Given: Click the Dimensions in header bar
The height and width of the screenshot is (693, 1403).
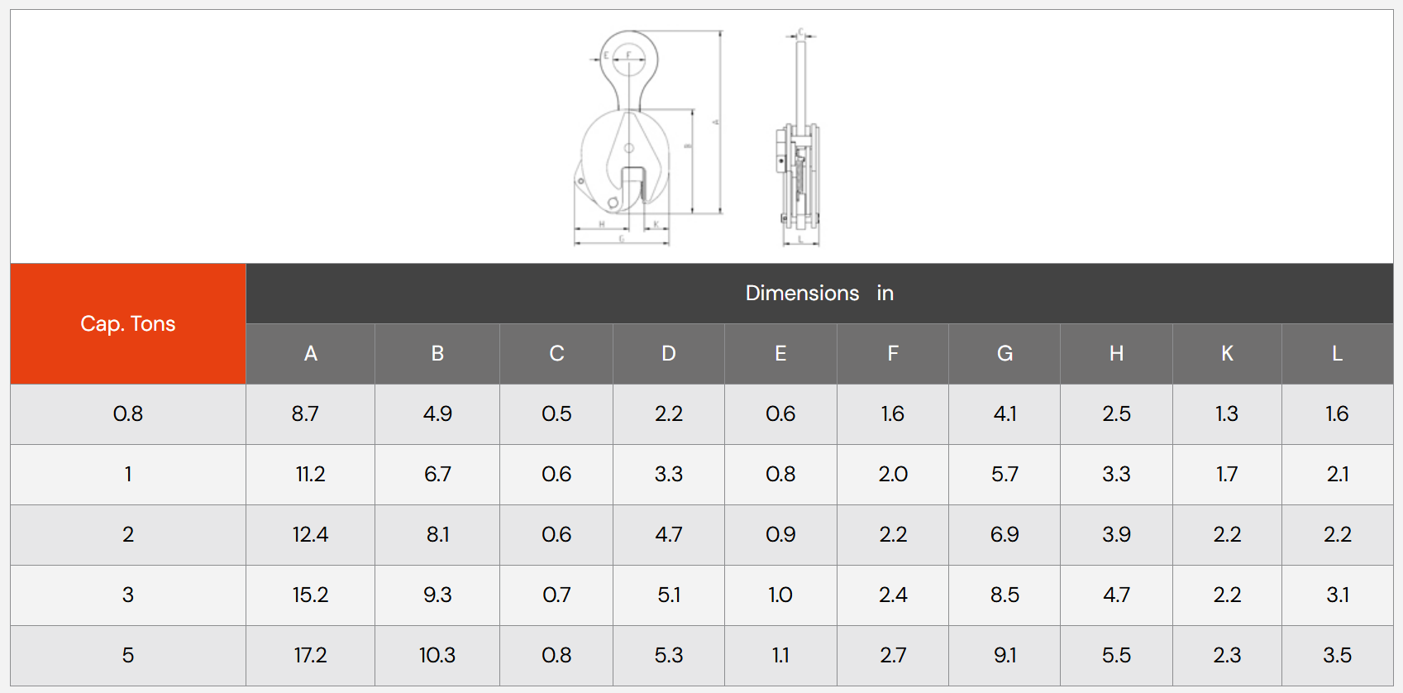Looking at the screenshot, I should [x=819, y=294].
